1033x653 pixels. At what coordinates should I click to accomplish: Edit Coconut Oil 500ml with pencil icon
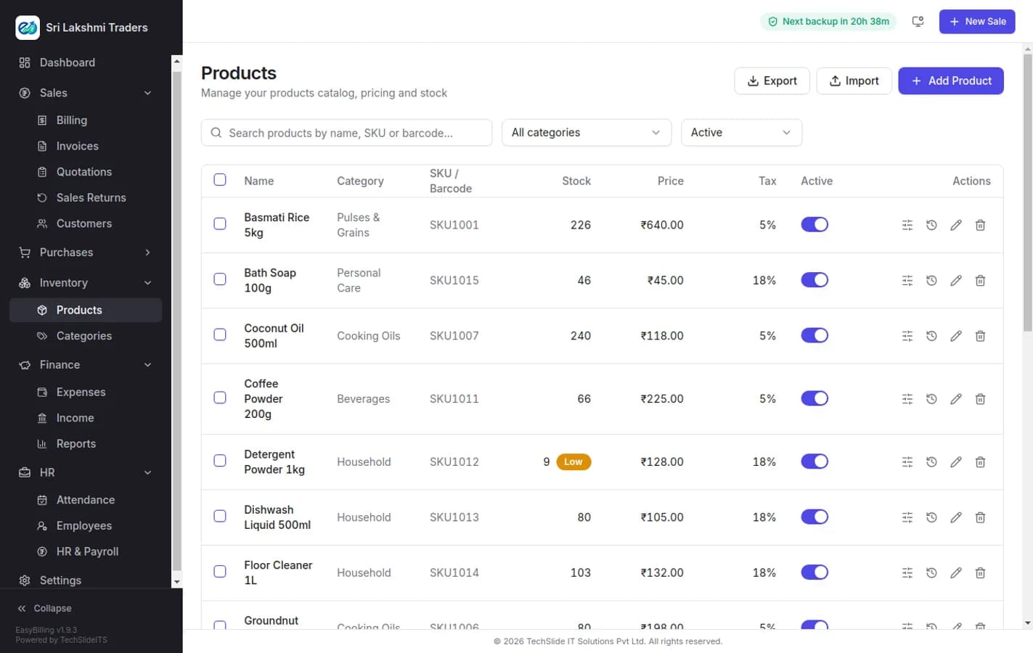coord(956,336)
